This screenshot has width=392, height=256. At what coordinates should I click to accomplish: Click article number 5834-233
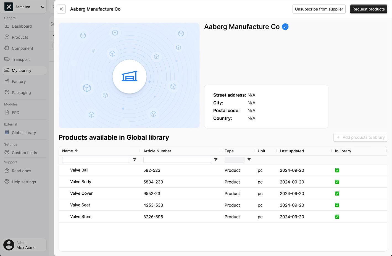pos(153,182)
